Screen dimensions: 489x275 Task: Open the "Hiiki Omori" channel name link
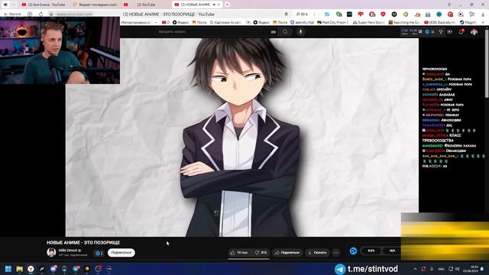[69, 251]
